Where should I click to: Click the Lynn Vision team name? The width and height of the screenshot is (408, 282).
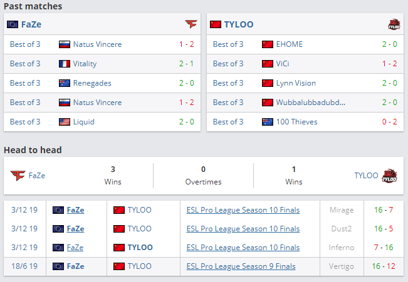(x=296, y=83)
